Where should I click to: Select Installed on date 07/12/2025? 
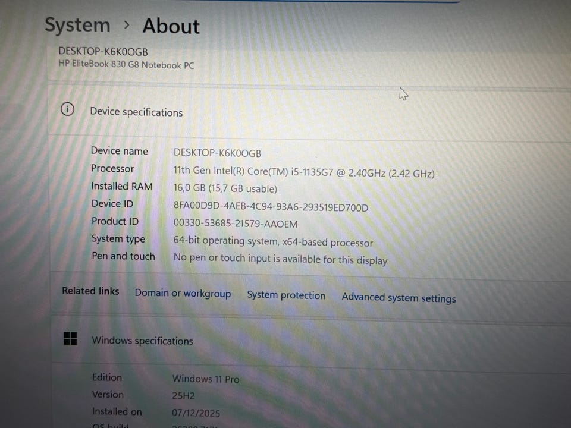[196, 413]
